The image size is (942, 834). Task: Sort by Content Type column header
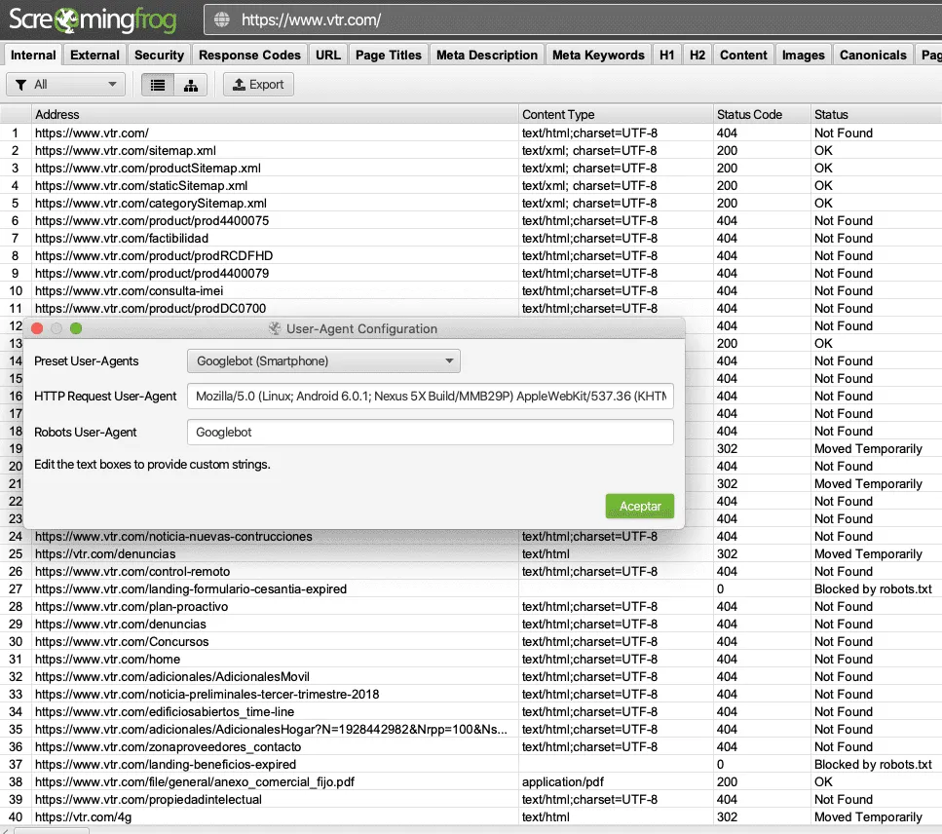pyautogui.click(x=616, y=114)
